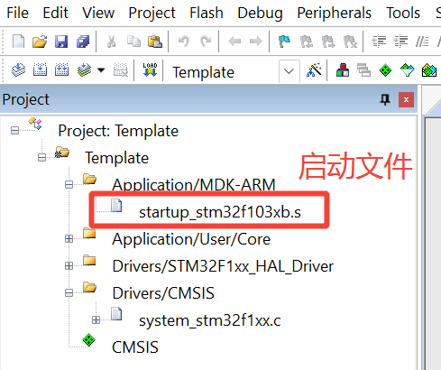Screen dimensions: 441x370
Task: Select the Drivers/CMSIS folder label
Action: pos(163,293)
